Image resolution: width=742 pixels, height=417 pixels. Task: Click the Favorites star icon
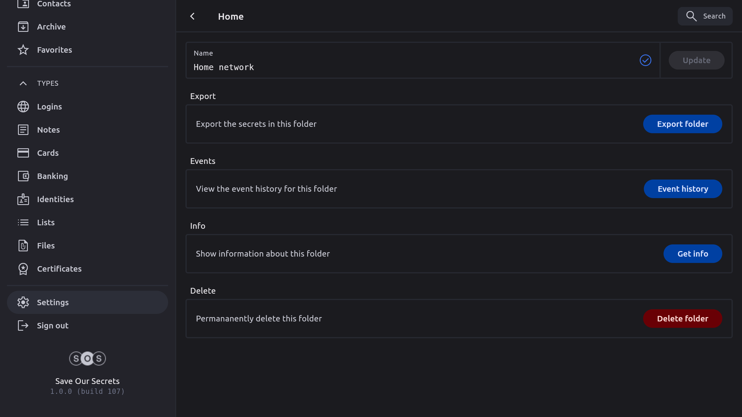(23, 50)
